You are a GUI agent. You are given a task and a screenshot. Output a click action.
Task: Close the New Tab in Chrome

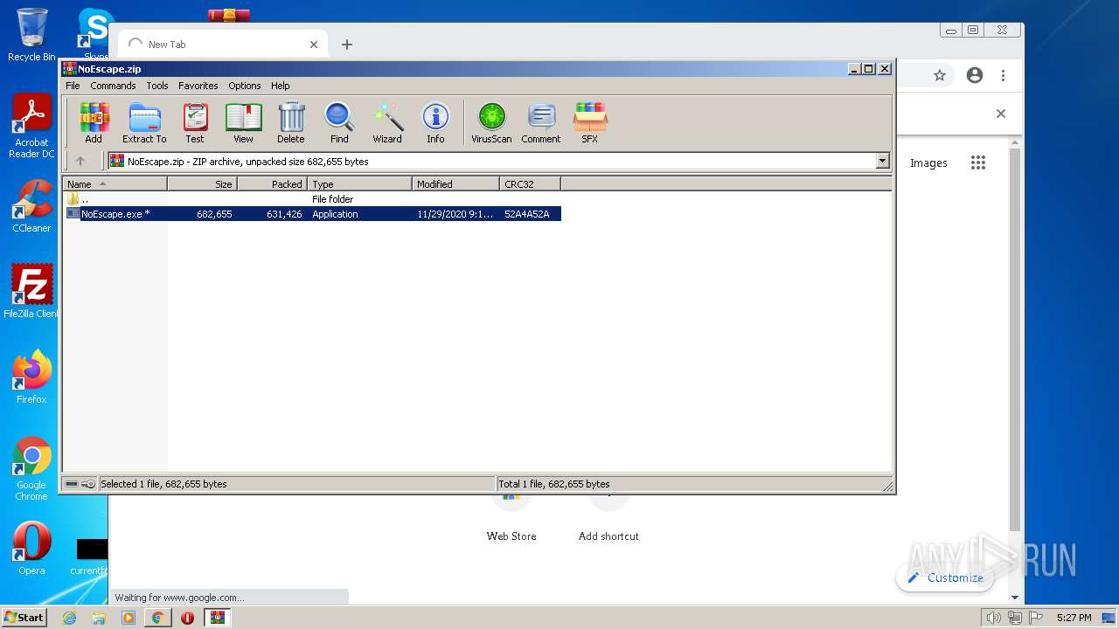314,45
